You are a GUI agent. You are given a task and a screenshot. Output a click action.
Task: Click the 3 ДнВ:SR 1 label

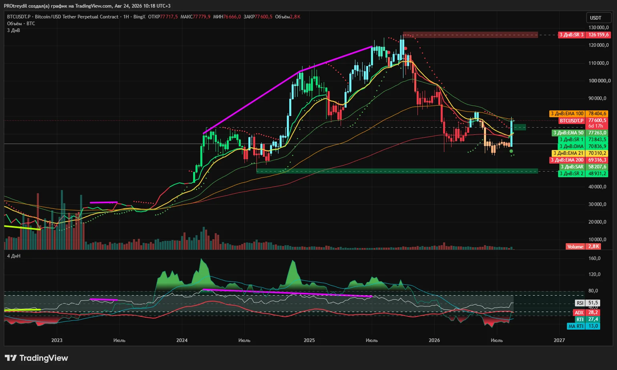pyautogui.click(x=572, y=140)
